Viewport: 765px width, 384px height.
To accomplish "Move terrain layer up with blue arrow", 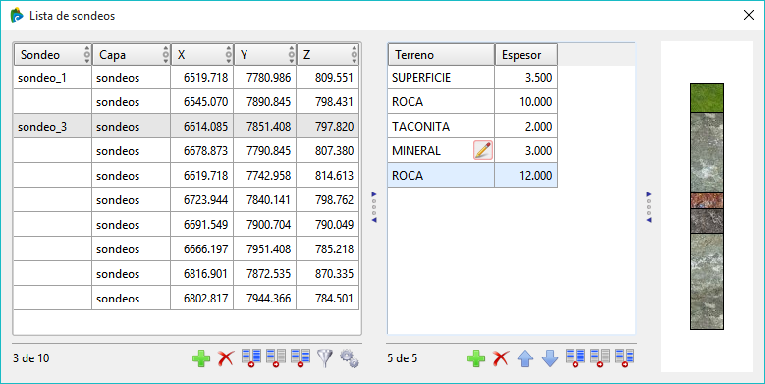I will [x=525, y=358].
